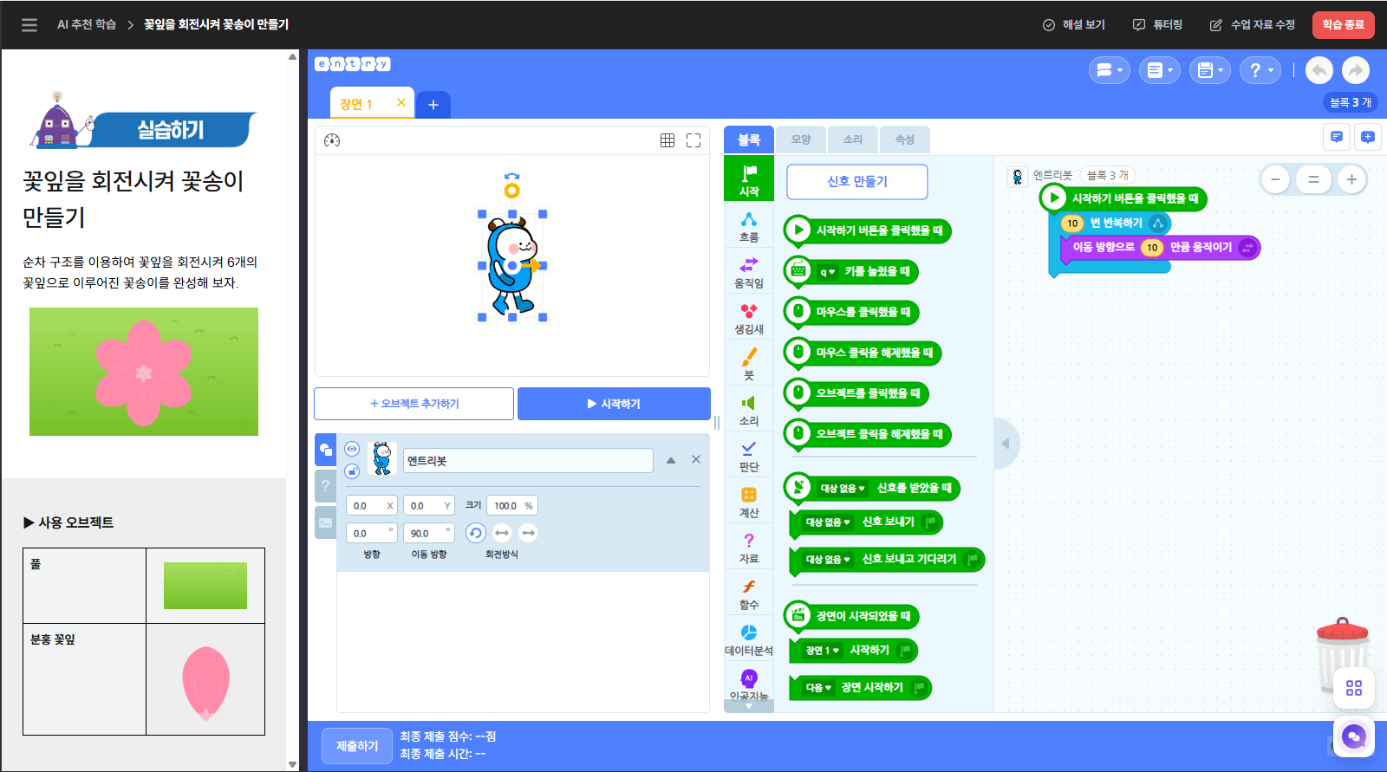Viewport: 1387px width, 772px height.
Task: Open 장면 1 dropdown in 시작하기 block
Action: point(823,651)
